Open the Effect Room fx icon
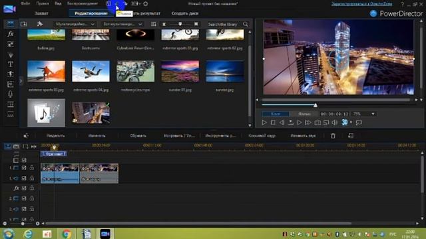This screenshot has width=426, height=239. 11,34
